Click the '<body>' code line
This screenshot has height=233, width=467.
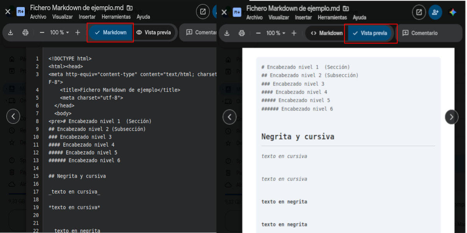click(63, 113)
